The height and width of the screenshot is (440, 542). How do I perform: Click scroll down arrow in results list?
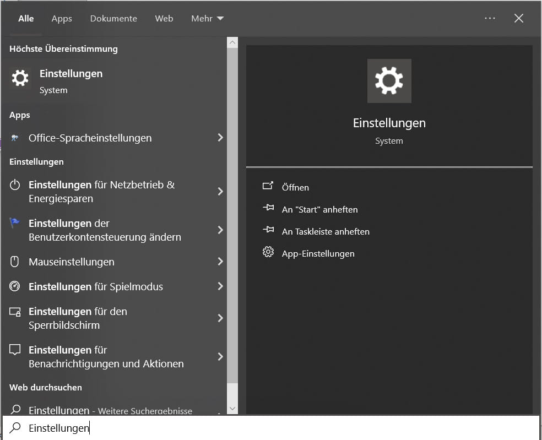[232, 409]
